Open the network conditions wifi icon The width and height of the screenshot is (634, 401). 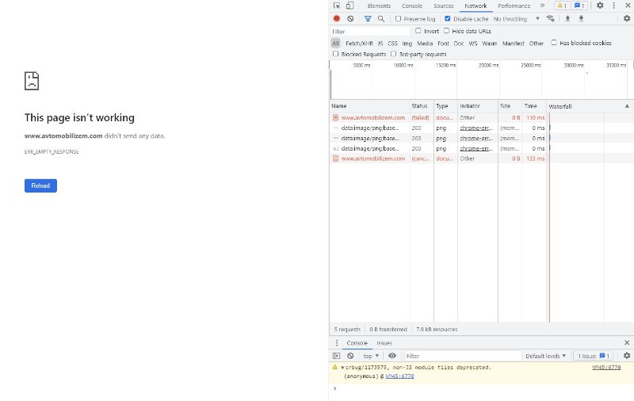[x=551, y=18]
